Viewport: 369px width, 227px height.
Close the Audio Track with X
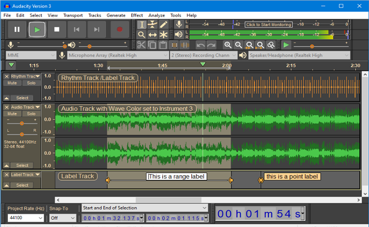(7, 107)
